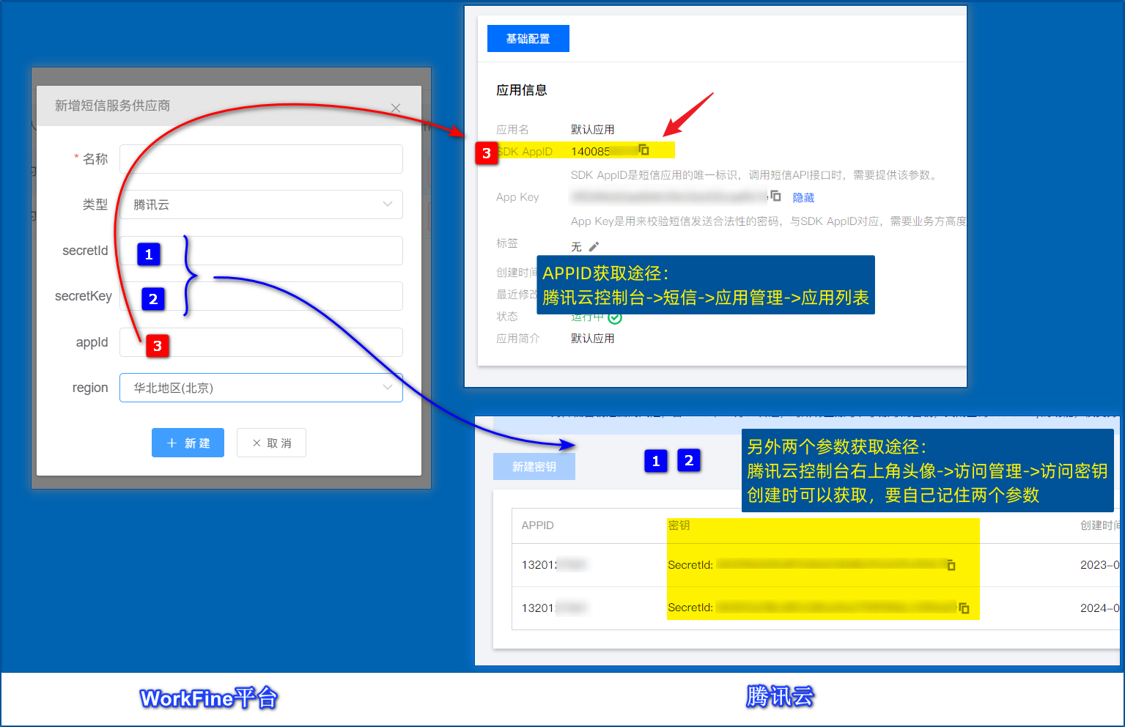This screenshot has width=1125, height=727.
Task: Click the 取消 button in dialog
Action: [271, 443]
